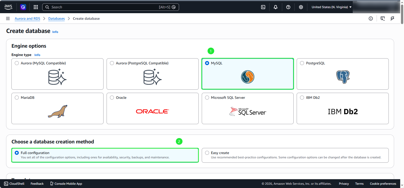Screen dimensions: 404x188
Task: Open the United States (N. Virginia) region dropdown
Action: coord(331,7)
